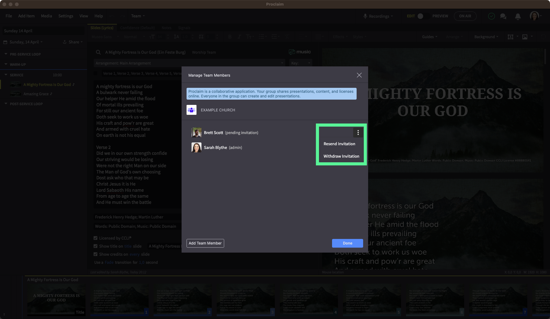The image size is (550, 319).
Task: Click the Done button
Action: click(348, 243)
